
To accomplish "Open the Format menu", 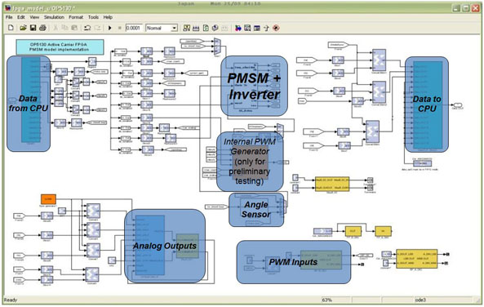I will click(x=76, y=17).
